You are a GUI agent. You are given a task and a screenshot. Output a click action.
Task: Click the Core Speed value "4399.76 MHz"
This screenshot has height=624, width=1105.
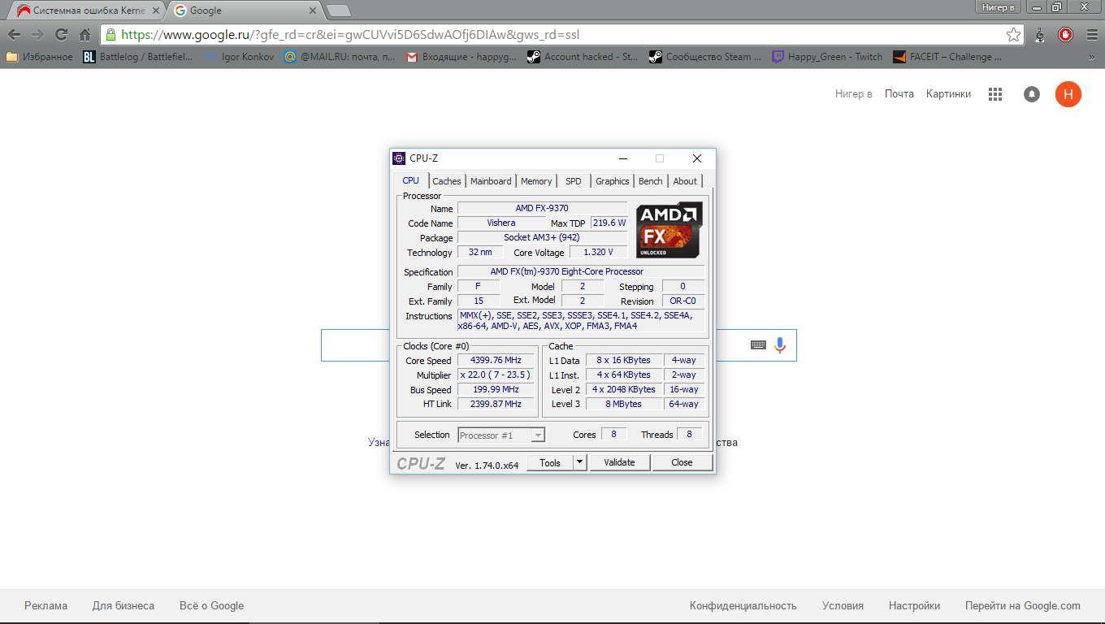[x=496, y=361]
